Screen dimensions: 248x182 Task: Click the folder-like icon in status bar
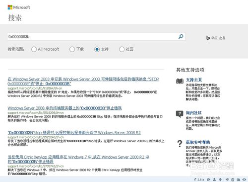click(x=239, y=180)
